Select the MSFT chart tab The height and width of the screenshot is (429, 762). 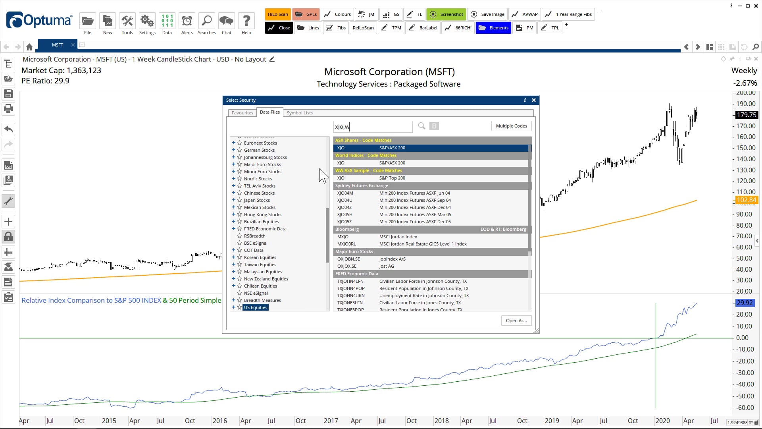[x=58, y=45]
